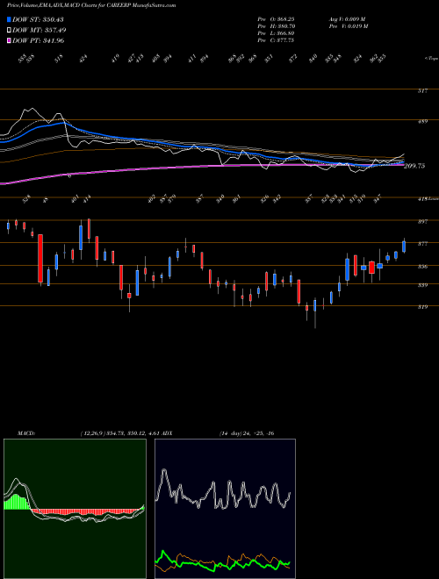Image resolution: width=439 pixels, height=579 pixels.
Task: Click the red histogram bars in MACD panel
Action: pos(85,511)
